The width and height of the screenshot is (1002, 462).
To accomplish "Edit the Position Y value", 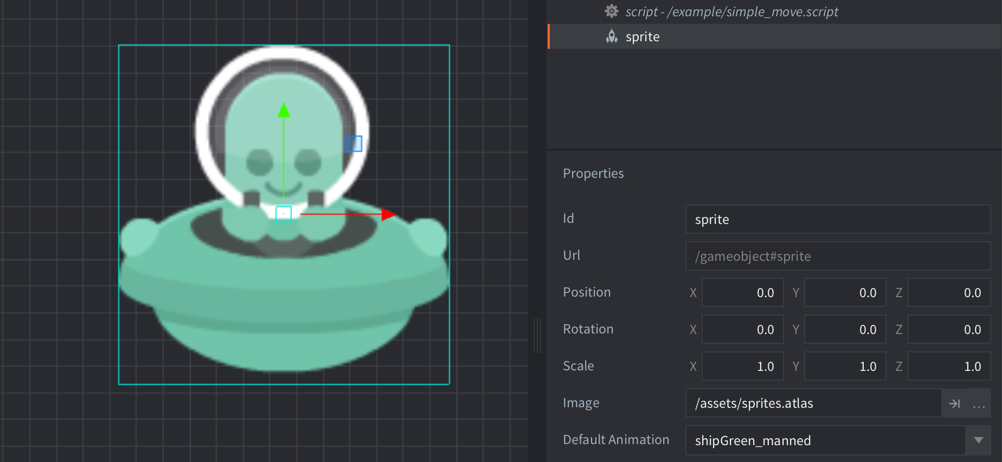I will (845, 293).
